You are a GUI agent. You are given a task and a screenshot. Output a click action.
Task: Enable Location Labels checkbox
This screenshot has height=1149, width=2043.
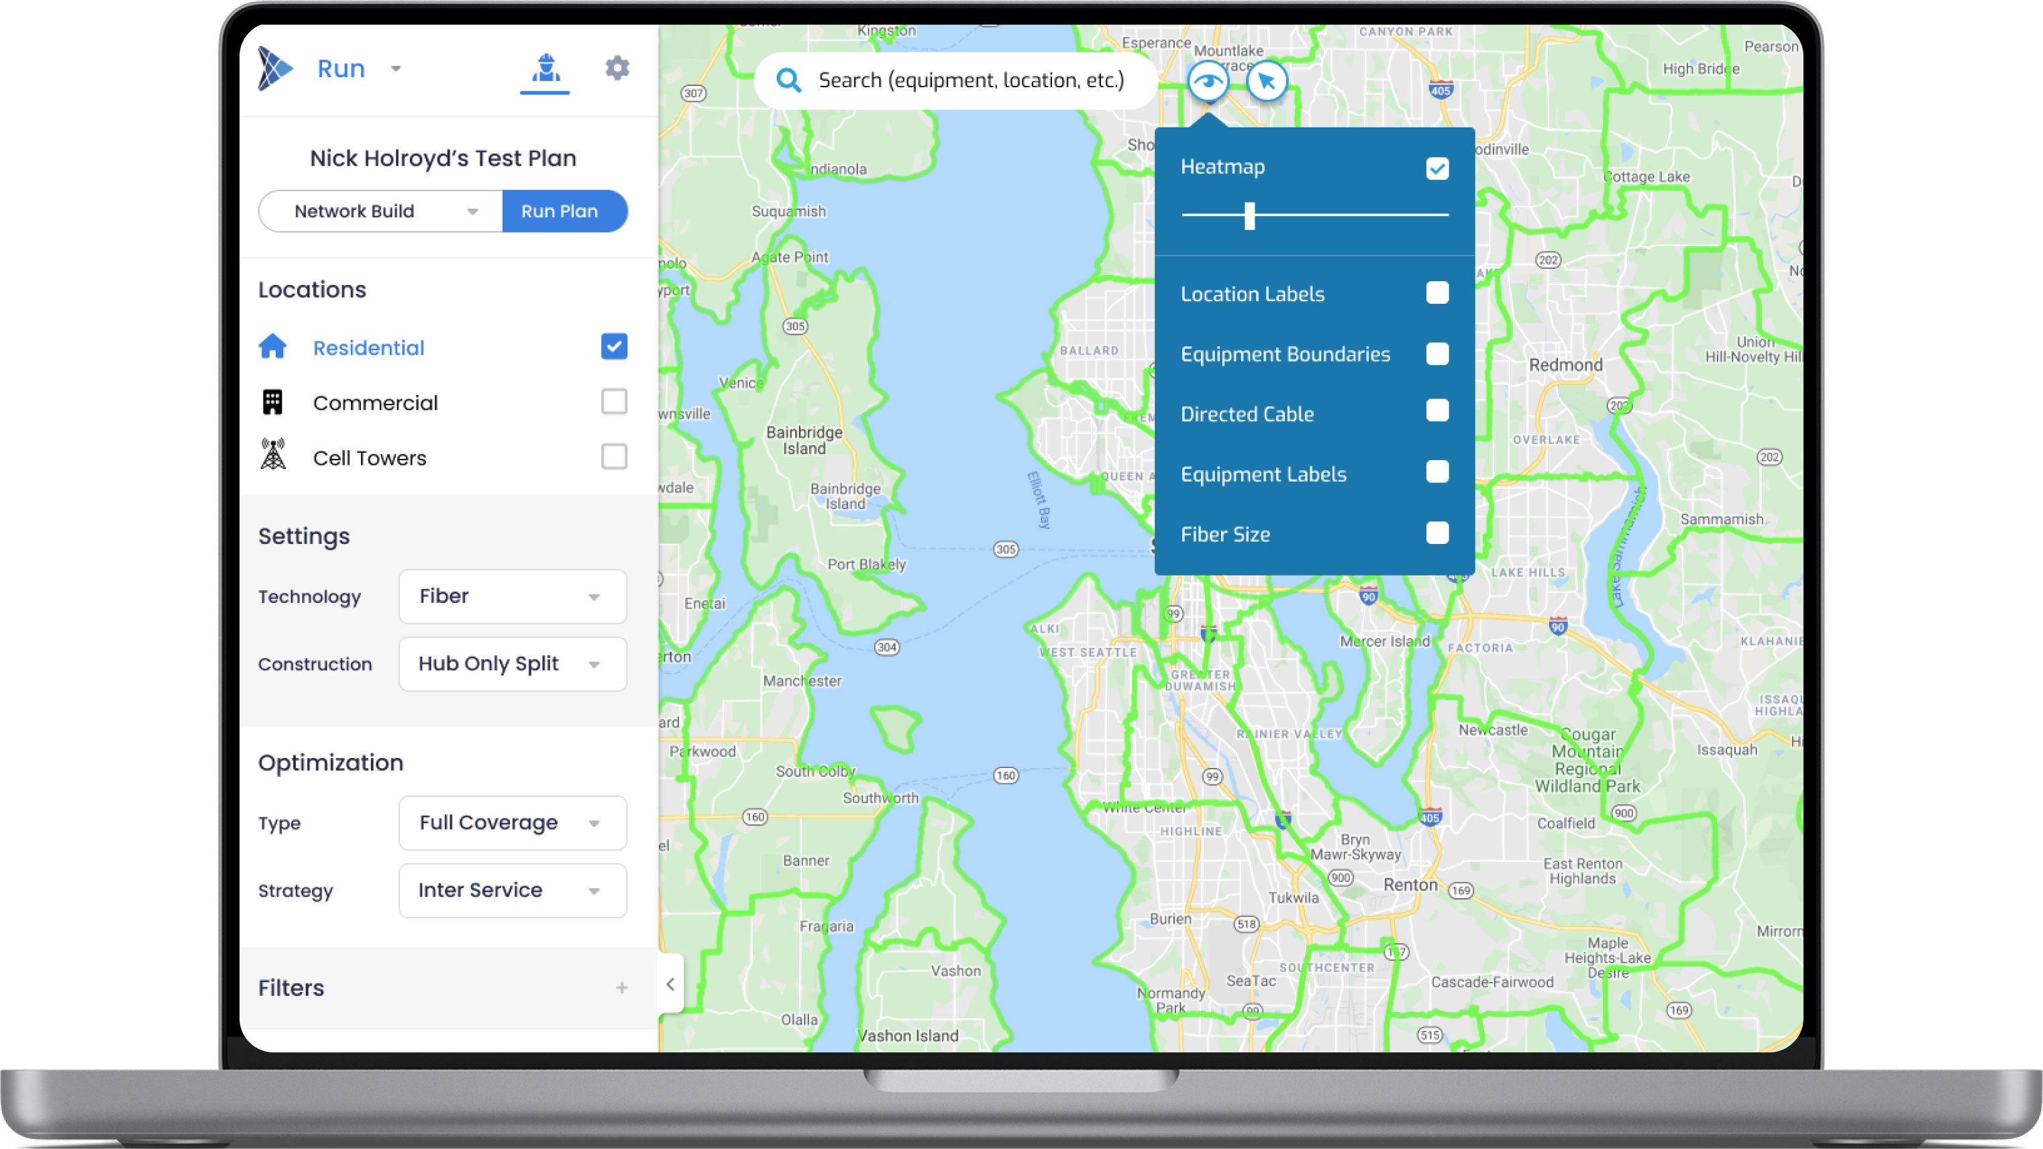[x=1437, y=292]
